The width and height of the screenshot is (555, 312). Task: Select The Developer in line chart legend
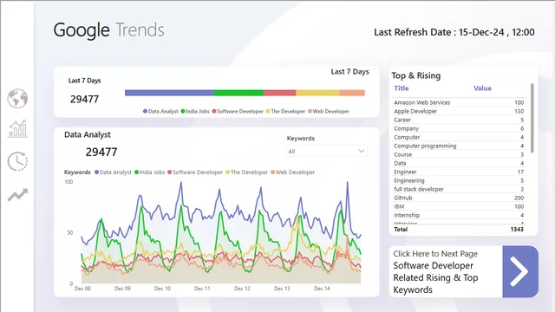coord(246,172)
